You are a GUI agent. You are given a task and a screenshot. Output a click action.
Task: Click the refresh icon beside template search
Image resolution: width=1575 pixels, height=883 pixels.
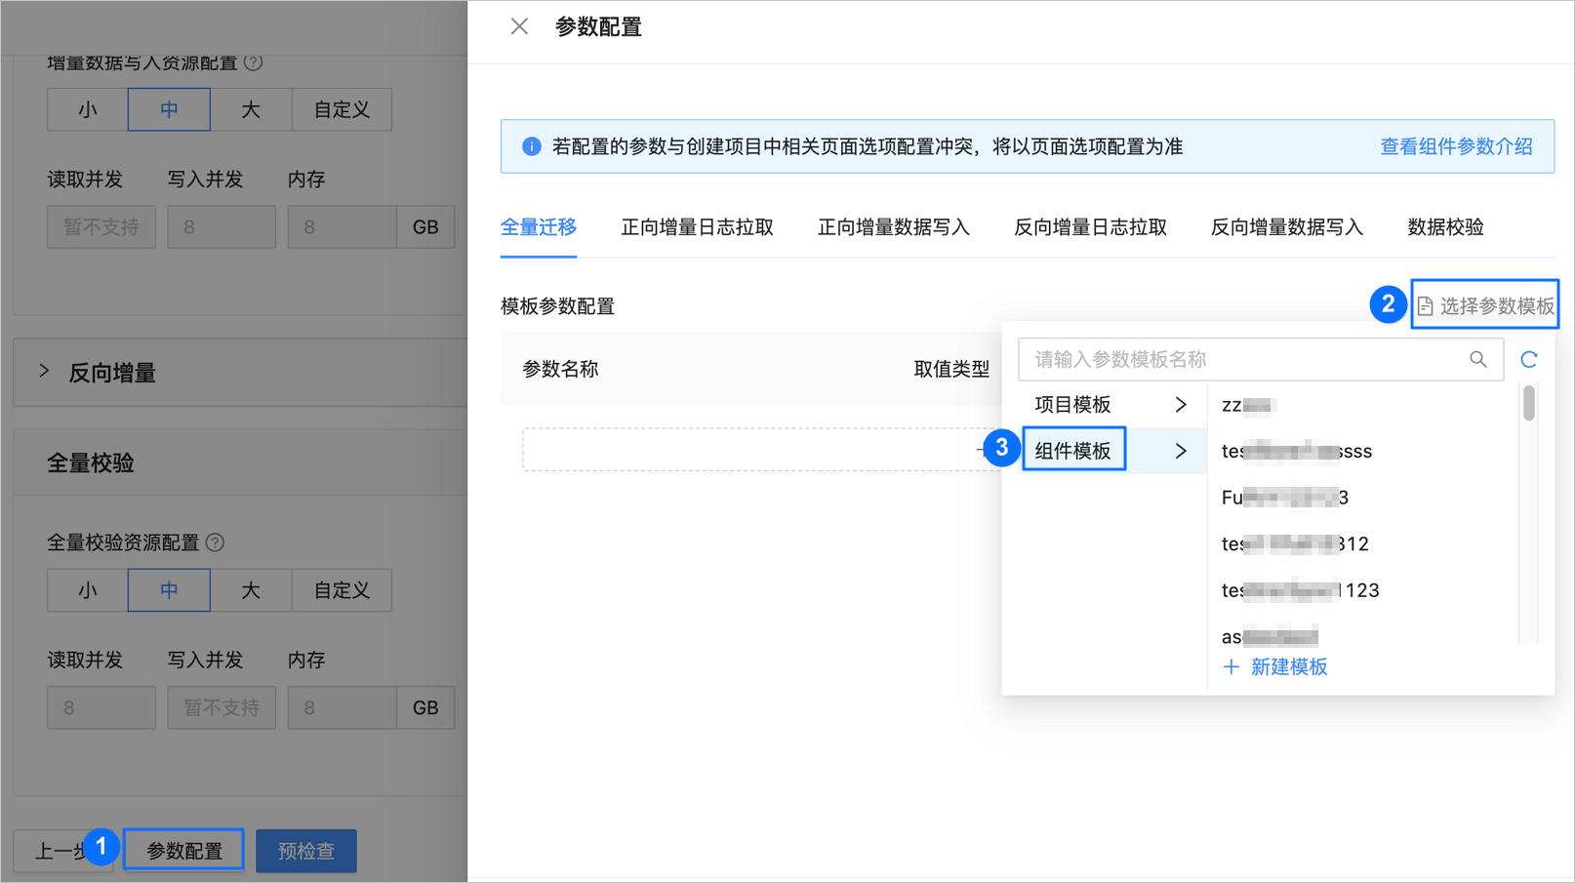[x=1529, y=360]
